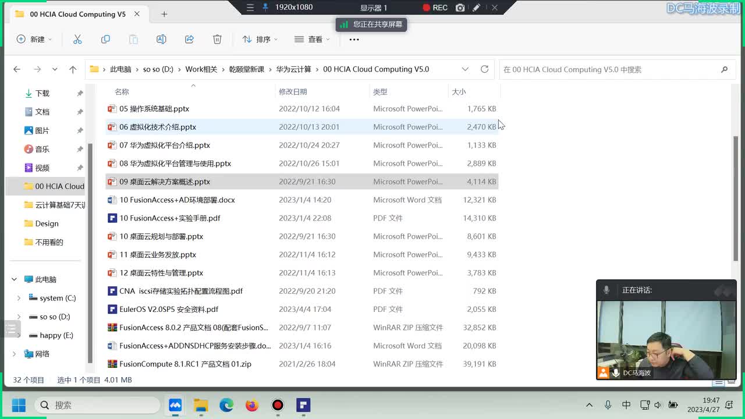This screenshot has height=419, width=745.
Task: Click Work相关 breadcrumb
Action: click(x=201, y=69)
